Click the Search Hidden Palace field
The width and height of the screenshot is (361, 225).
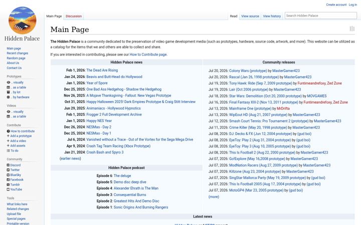(321, 15)
